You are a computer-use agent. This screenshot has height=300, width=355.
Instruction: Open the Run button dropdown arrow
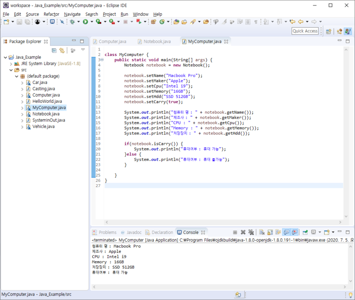pyautogui.click(x=92, y=22)
